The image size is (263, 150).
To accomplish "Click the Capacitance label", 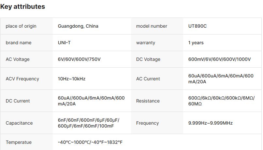I will tap(18, 123).
